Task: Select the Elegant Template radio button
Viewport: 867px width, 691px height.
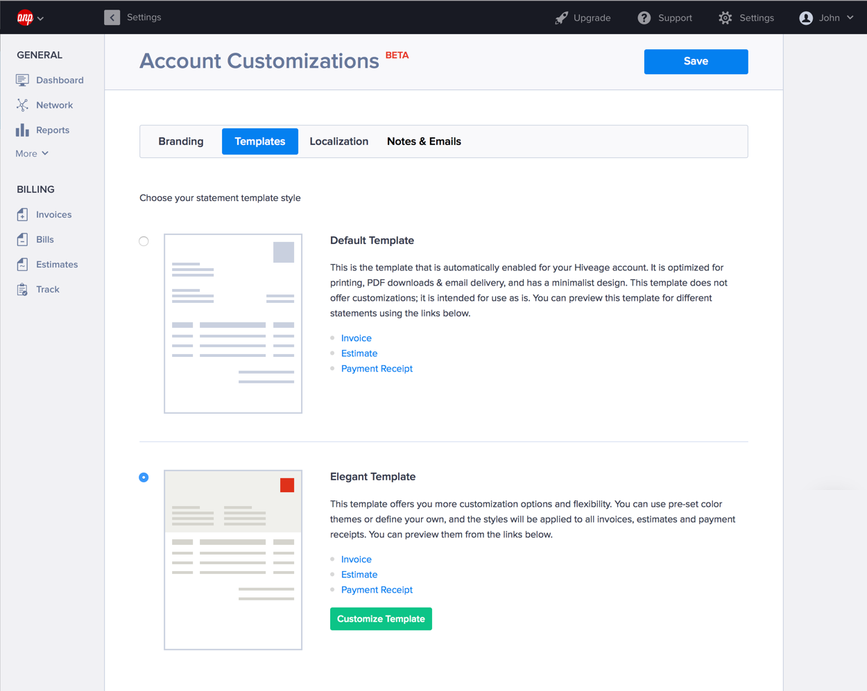Action: 144,478
